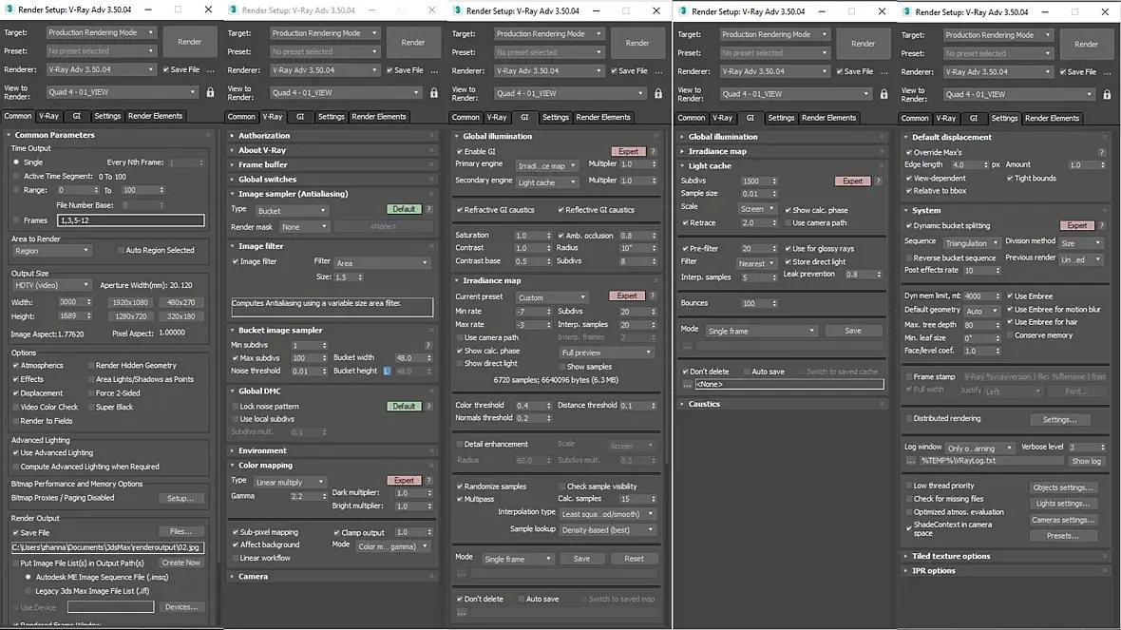The height and width of the screenshot is (630, 1121).
Task: Toggle the Enable GI checkbox
Action: 460,152
